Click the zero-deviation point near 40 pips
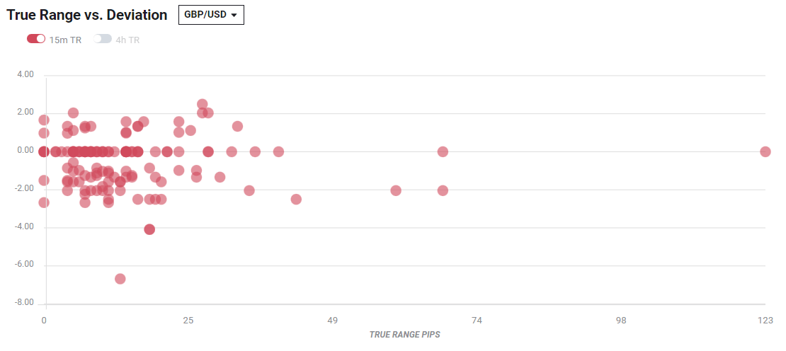Viewport: 786px width, 351px height. click(x=278, y=151)
